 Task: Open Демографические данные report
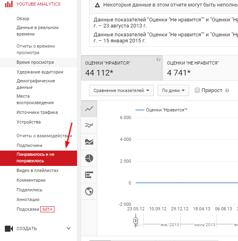point(35,84)
